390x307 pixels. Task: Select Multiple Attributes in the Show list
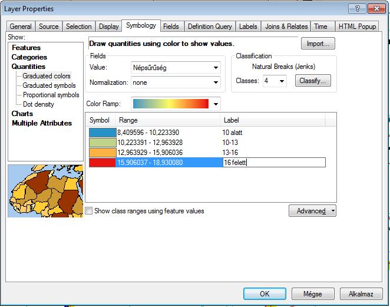point(42,123)
